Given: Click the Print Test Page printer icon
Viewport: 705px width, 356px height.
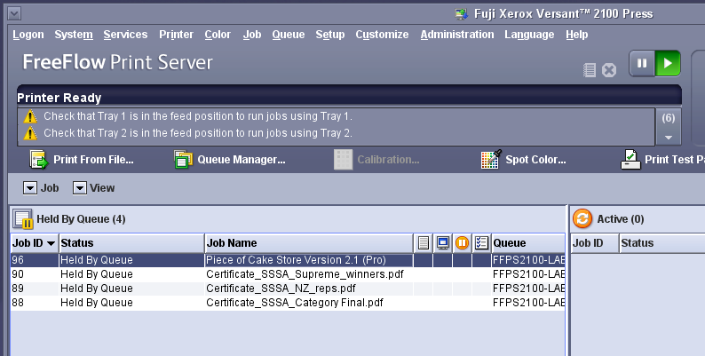Looking at the screenshot, I should pyautogui.click(x=630, y=160).
